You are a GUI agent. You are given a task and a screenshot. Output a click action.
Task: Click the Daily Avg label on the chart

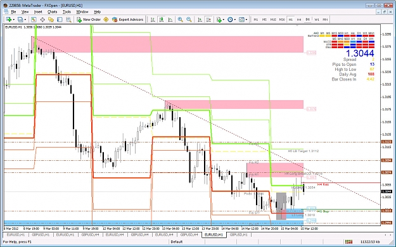click(347, 74)
